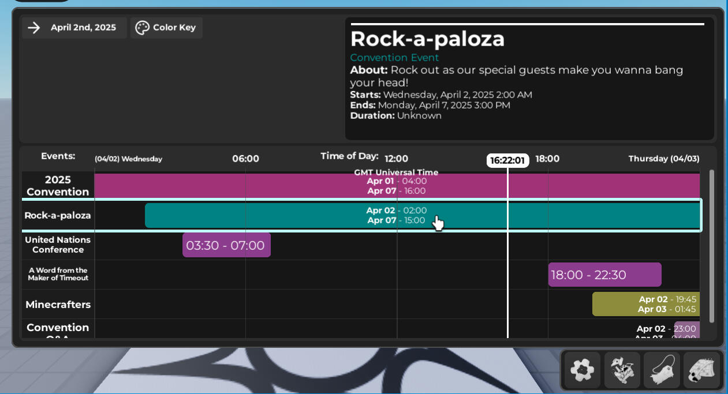The image size is (728, 394).
Task: Select the Rock-a-paloza row label
Action: (58, 215)
